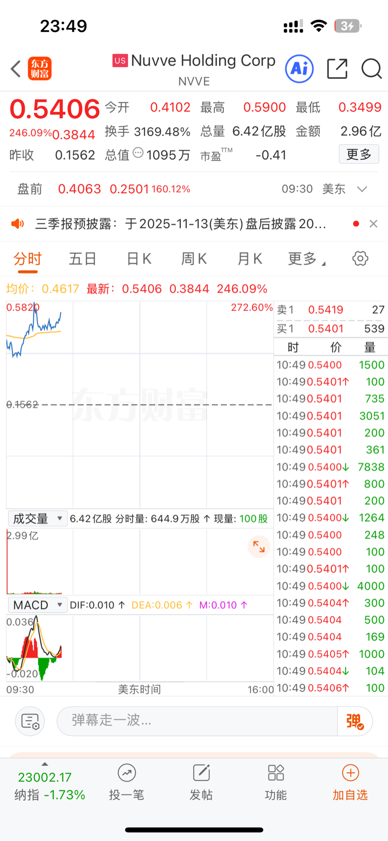388x841 pixels.
Task: Tap the large price 0.5406
Action: click(55, 109)
